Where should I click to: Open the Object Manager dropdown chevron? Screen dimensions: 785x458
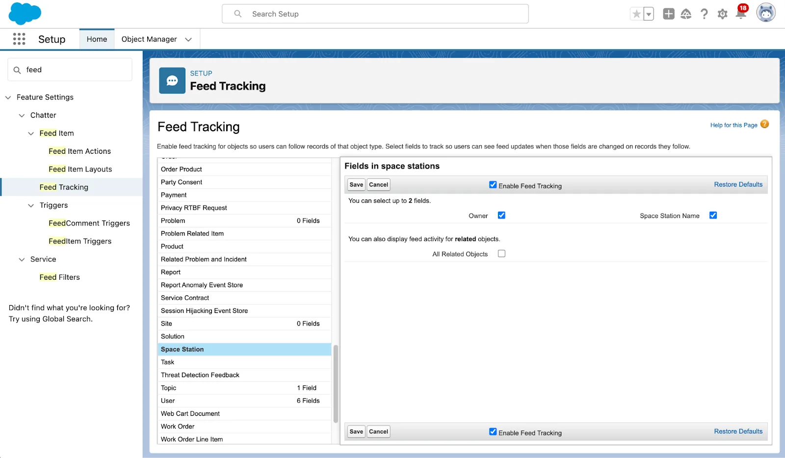(x=188, y=40)
